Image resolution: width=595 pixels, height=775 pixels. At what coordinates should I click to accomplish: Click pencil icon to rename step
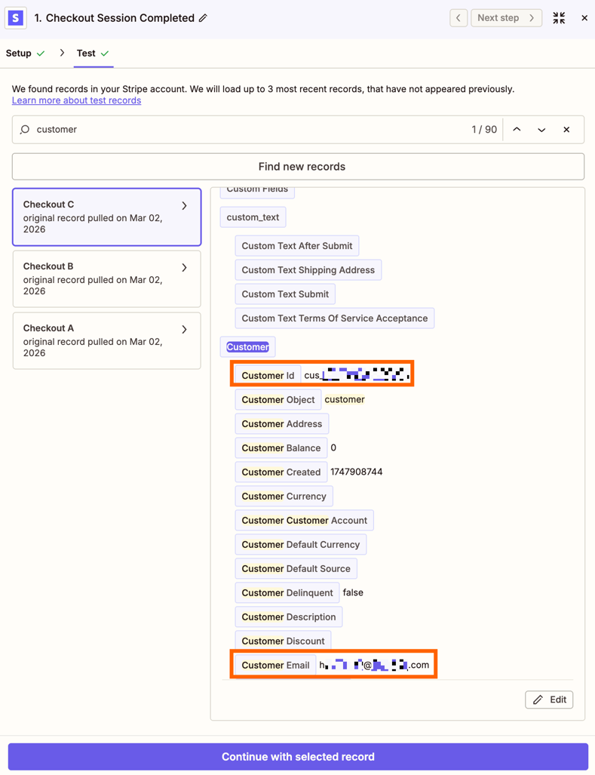pyautogui.click(x=204, y=18)
